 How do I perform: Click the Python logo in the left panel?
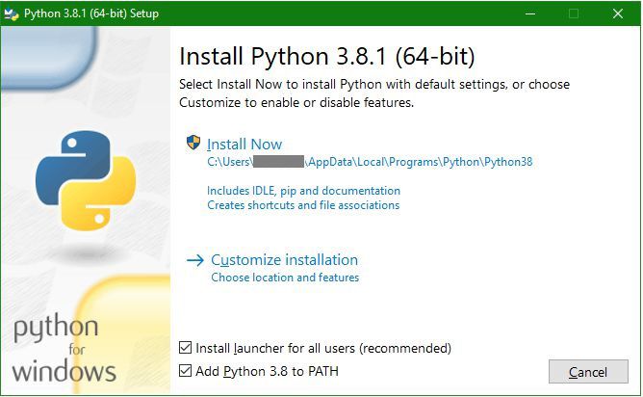coord(86,180)
